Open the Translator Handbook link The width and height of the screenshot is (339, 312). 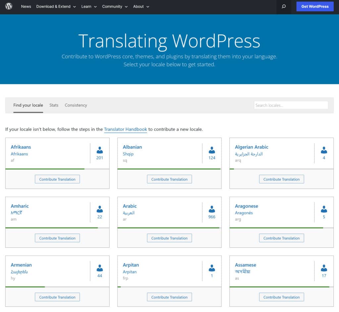[x=125, y=129]
